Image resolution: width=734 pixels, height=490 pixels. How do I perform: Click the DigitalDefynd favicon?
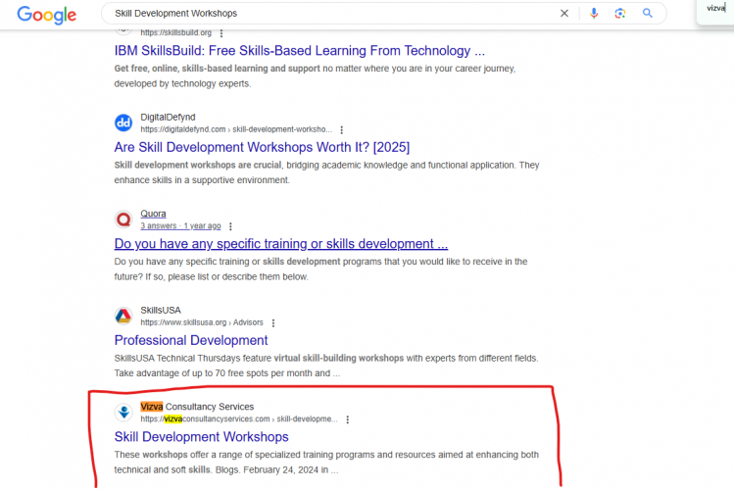coord(123,122)
